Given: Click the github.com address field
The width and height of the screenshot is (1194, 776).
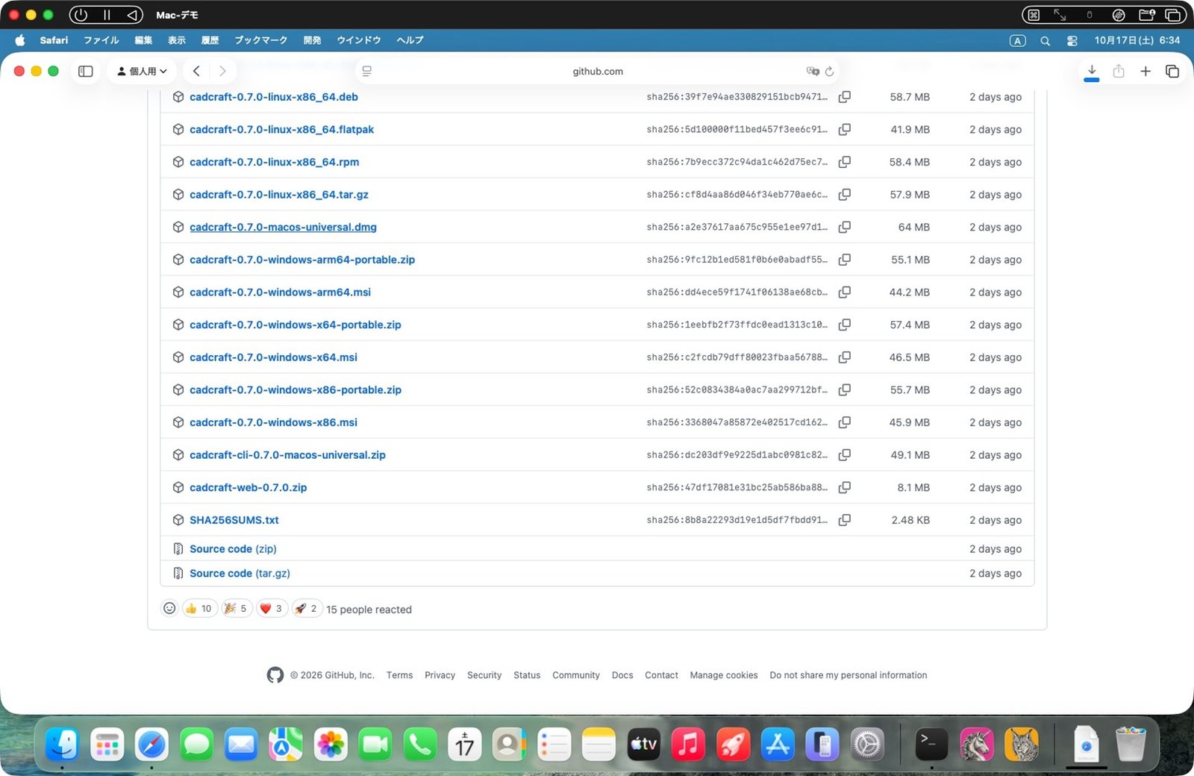Looking at the screenshot, I should [597, 71].
